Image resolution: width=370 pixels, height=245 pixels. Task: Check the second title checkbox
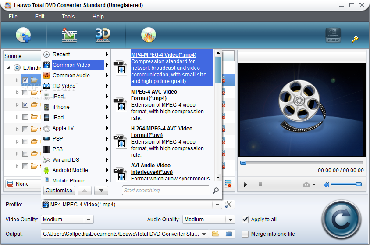25,92
